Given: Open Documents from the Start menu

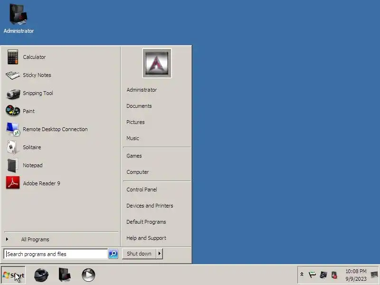Looking at the screenshot, I should coord(139,106).
